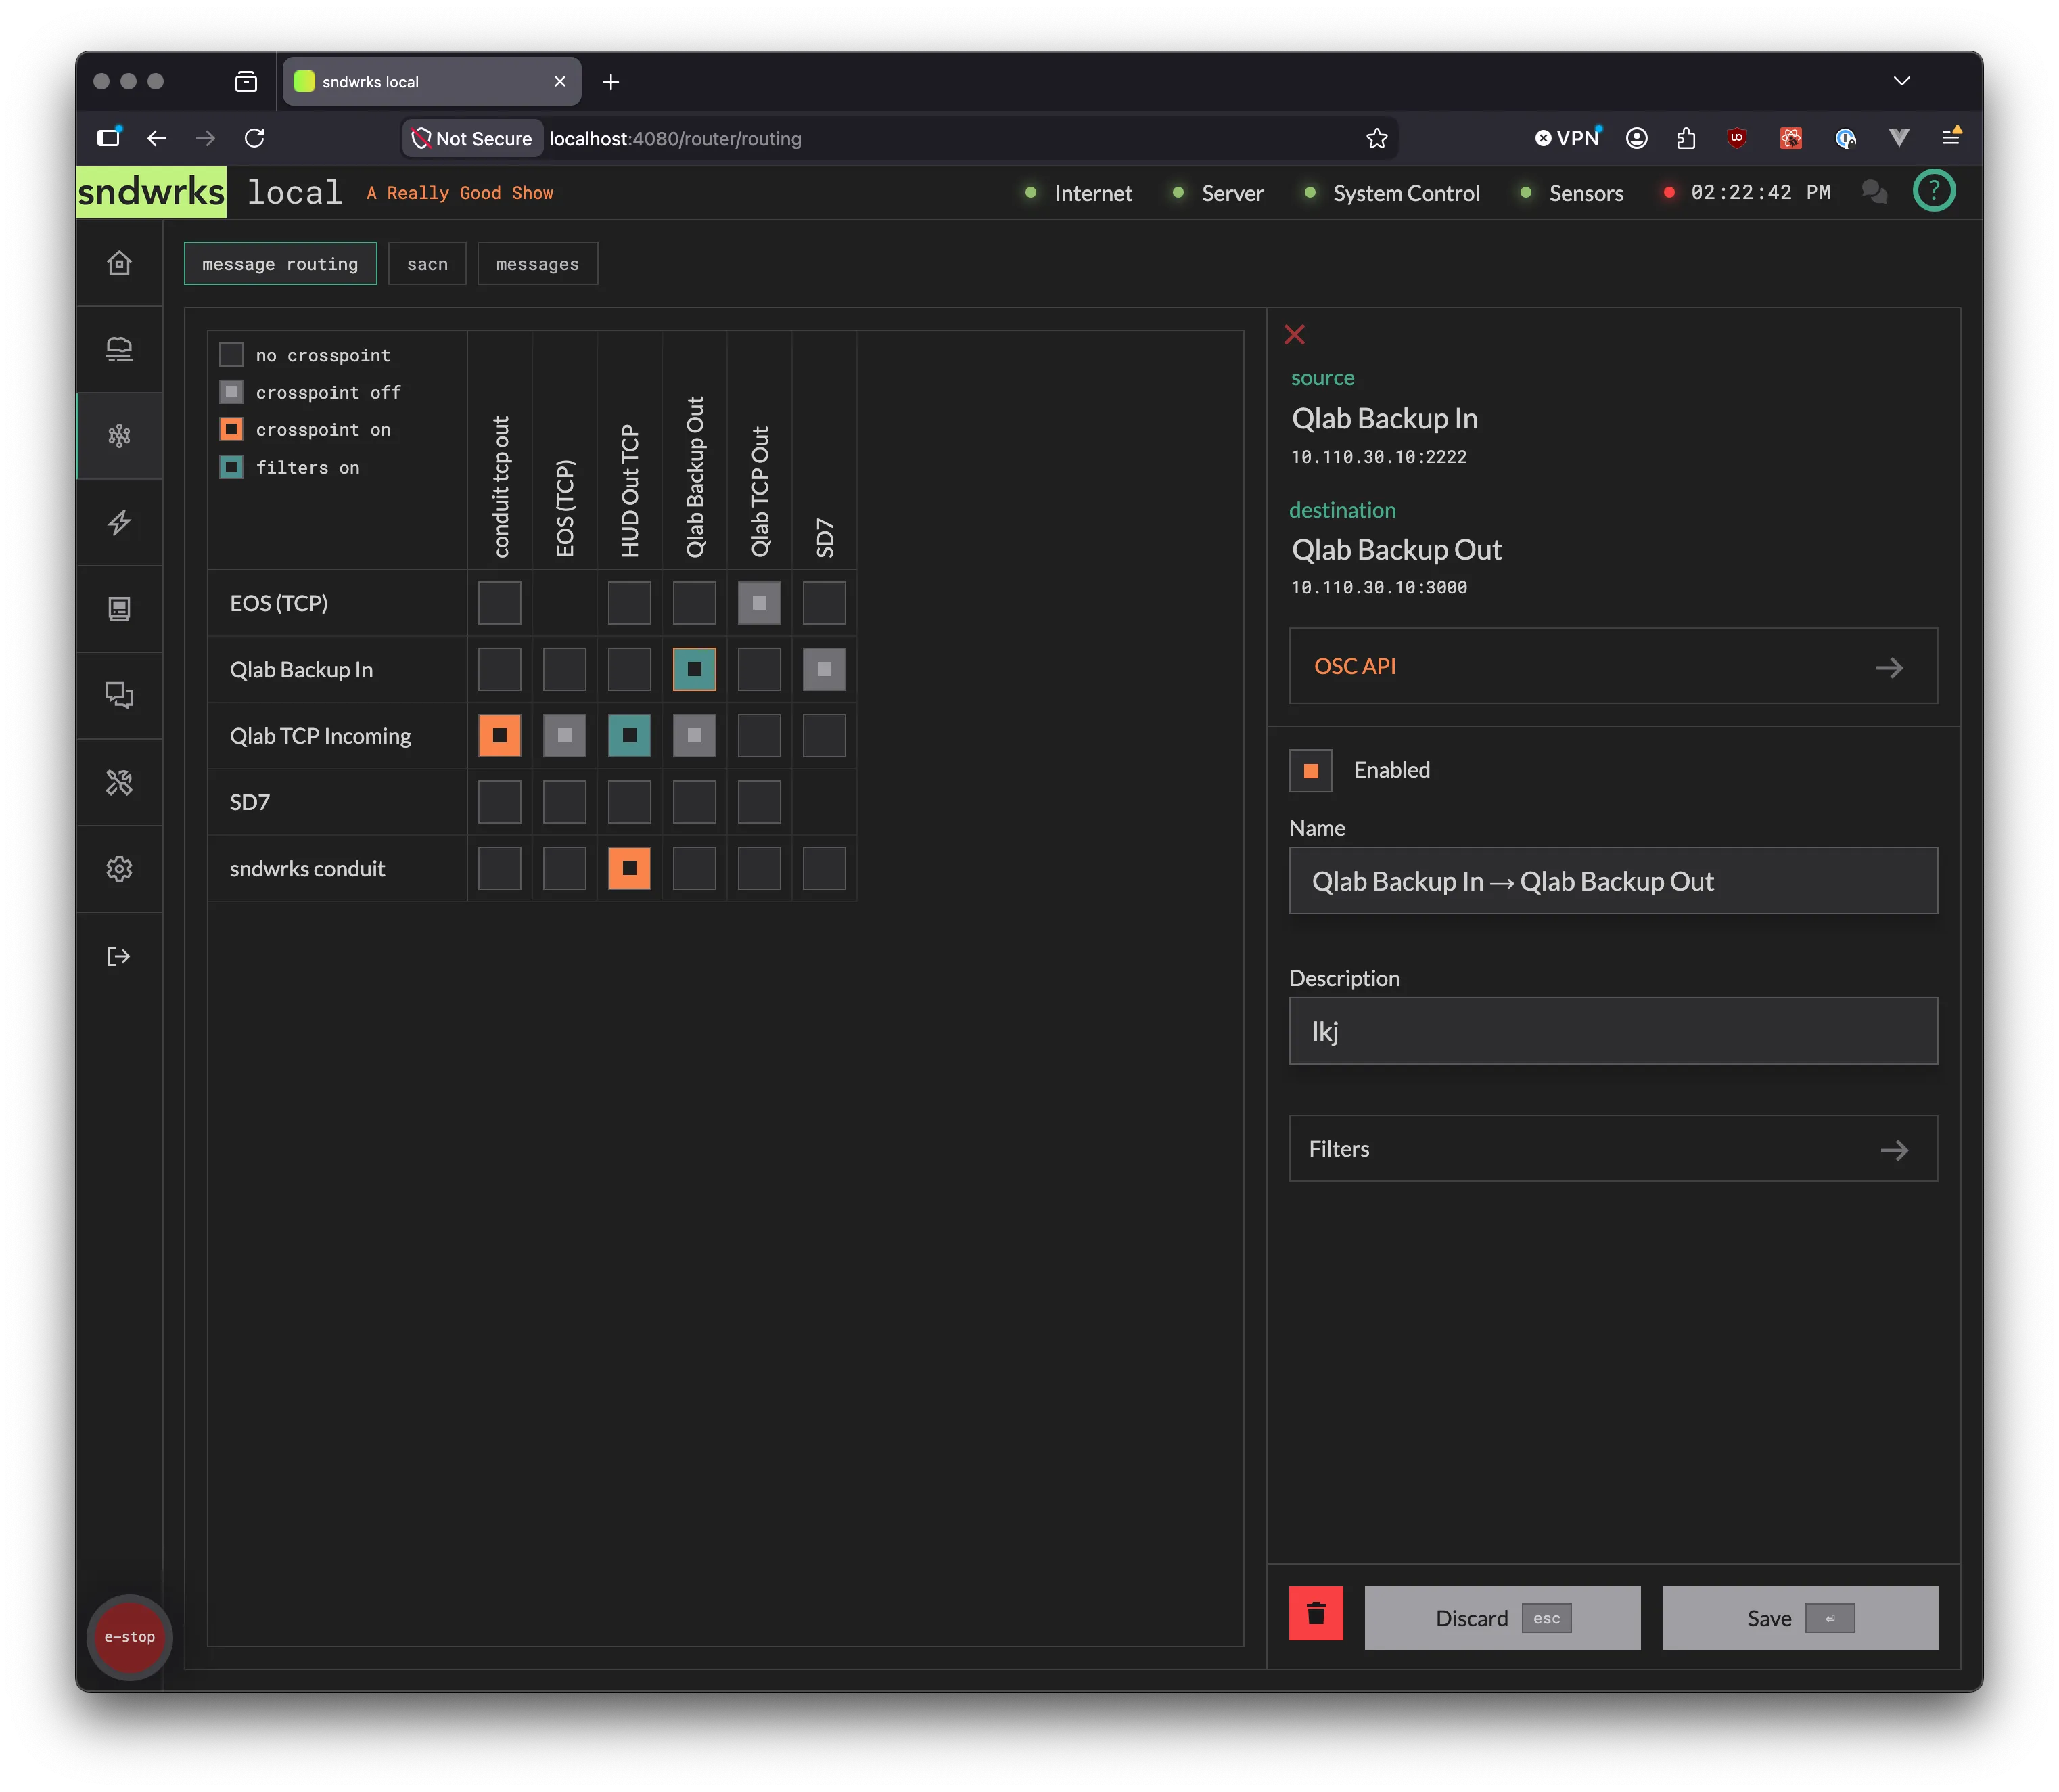
Task: Go back in browser history
Action: 157,138
